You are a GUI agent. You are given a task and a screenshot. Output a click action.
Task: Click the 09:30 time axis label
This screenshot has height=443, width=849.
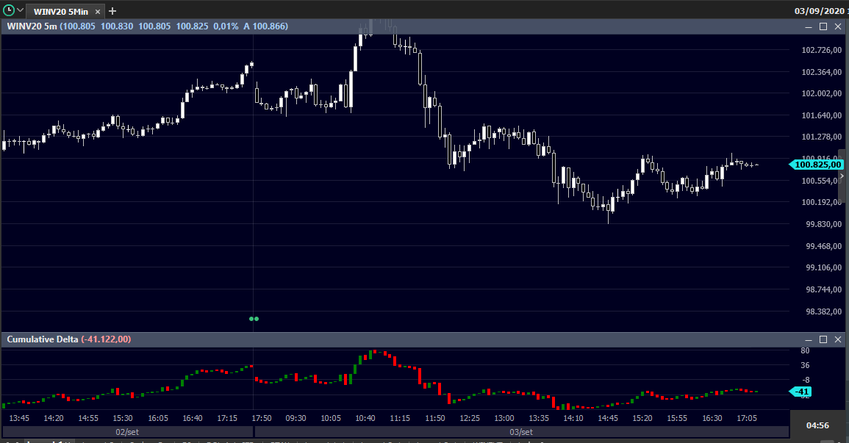(x=295, y=418)
